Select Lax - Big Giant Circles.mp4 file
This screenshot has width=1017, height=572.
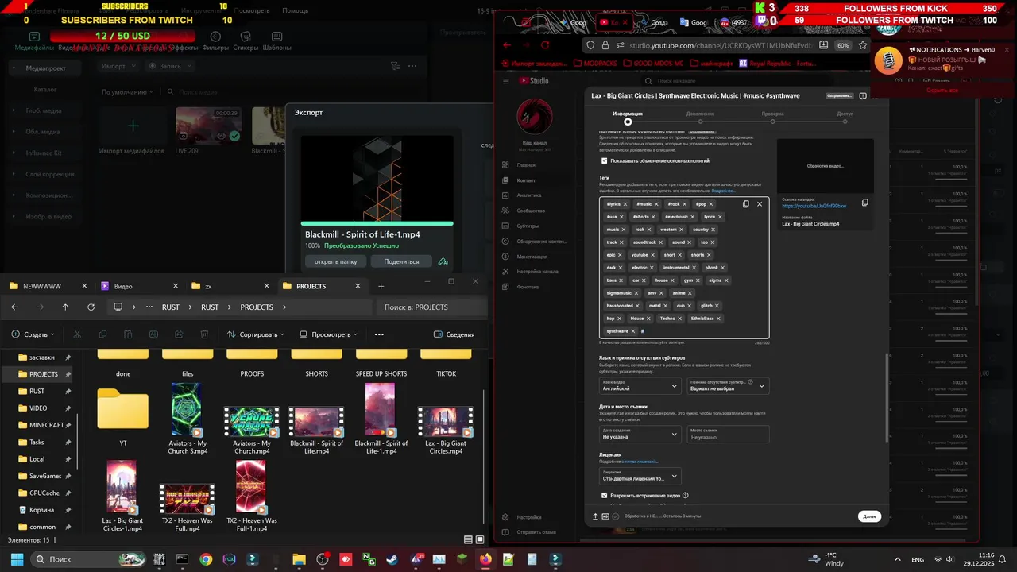(446, 430)
